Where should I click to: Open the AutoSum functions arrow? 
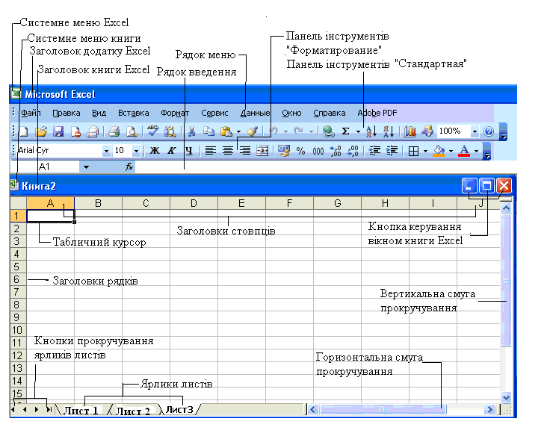(358, 131)
